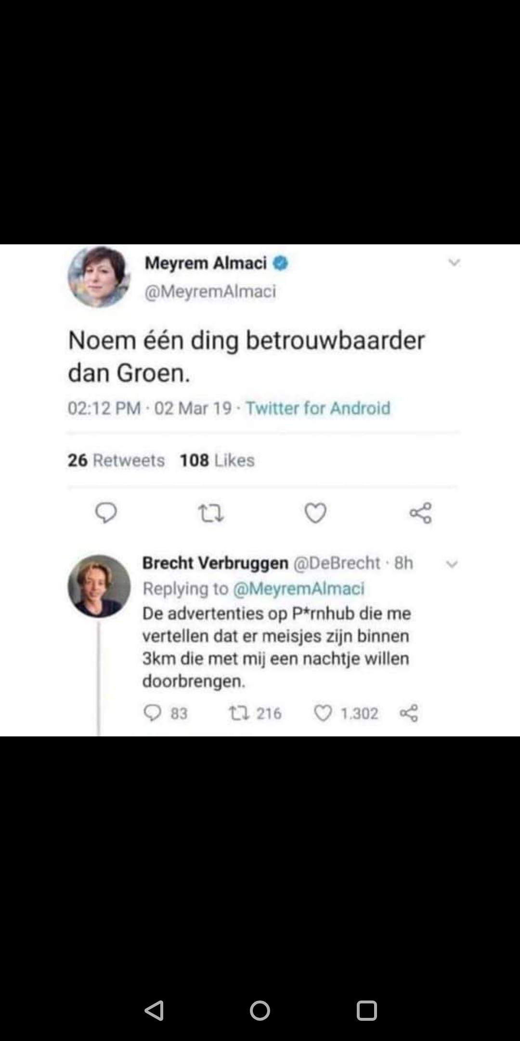This screenshot has height=1041, width=520.
Task: Click the Twitter for Android link
Action: pyautogui.click(x=318, y=408)
